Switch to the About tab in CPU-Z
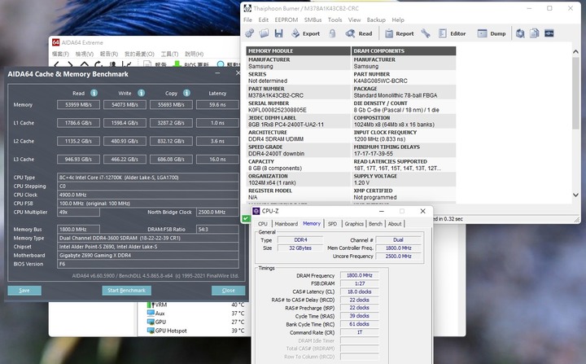The height and width of the screenshot is (364, 586). pos(395,224)
